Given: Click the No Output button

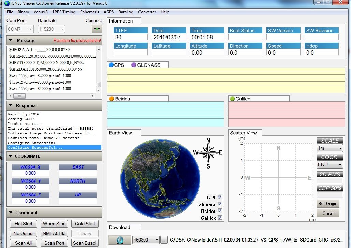Looking at the screenshot, I should coord(24,233).
